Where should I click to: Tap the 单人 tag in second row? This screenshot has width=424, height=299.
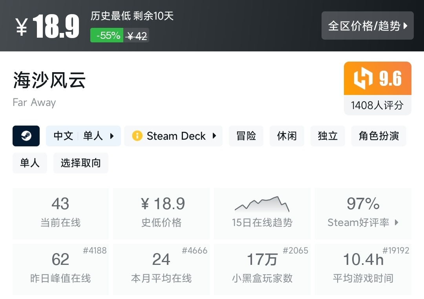tap(30, 163)
